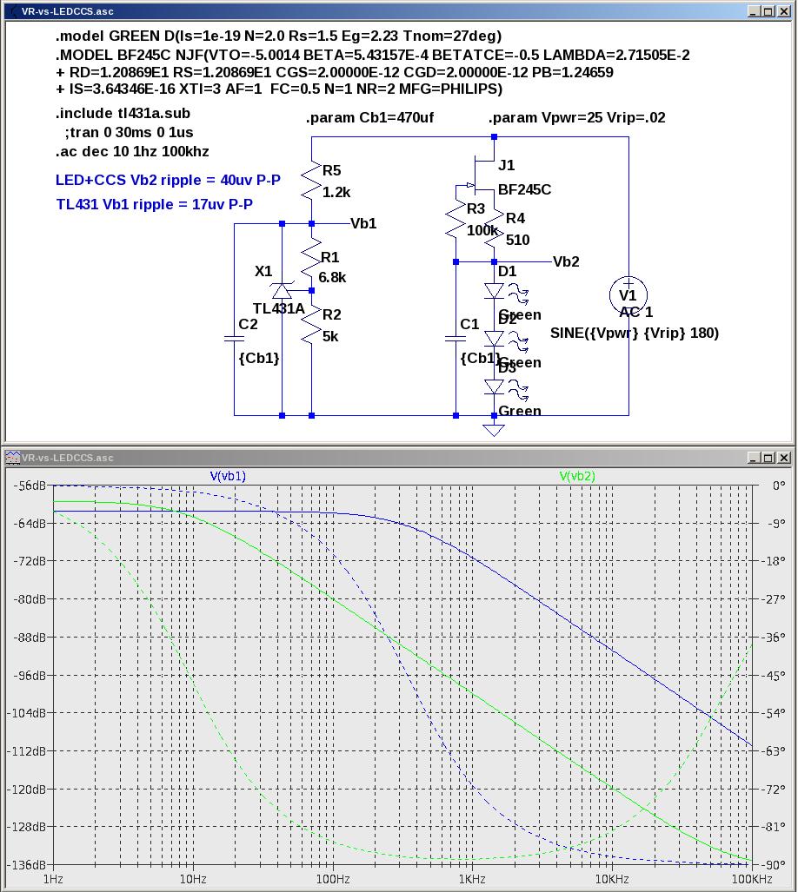Select capacitor C1 symbol
The image size is (798, 892).
pyautogui.click(x=456, y=339)
